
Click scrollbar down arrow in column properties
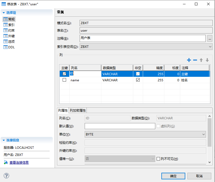pos(209,162)
